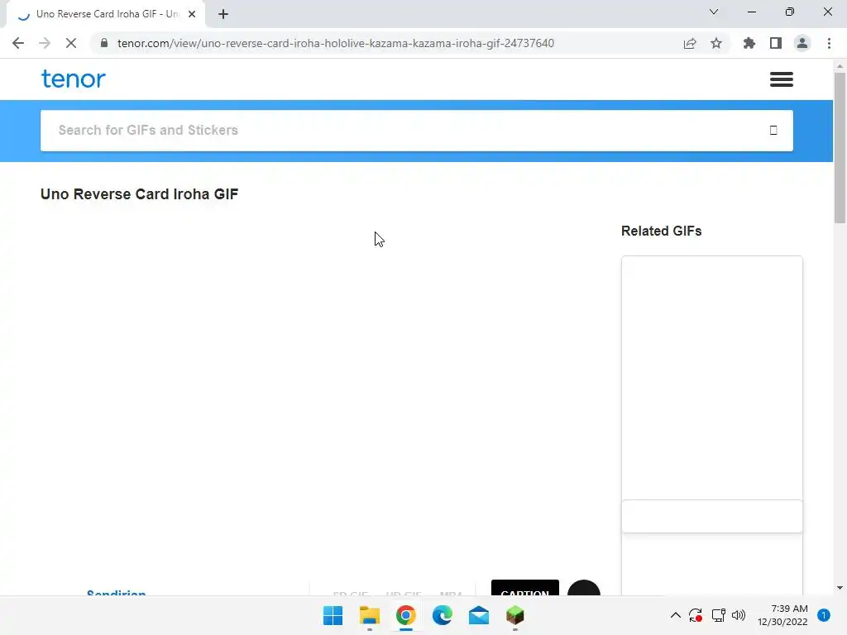Open the hamburger menu on Tenor
Screen dimensions: 847x635
[x=781, y=79]
